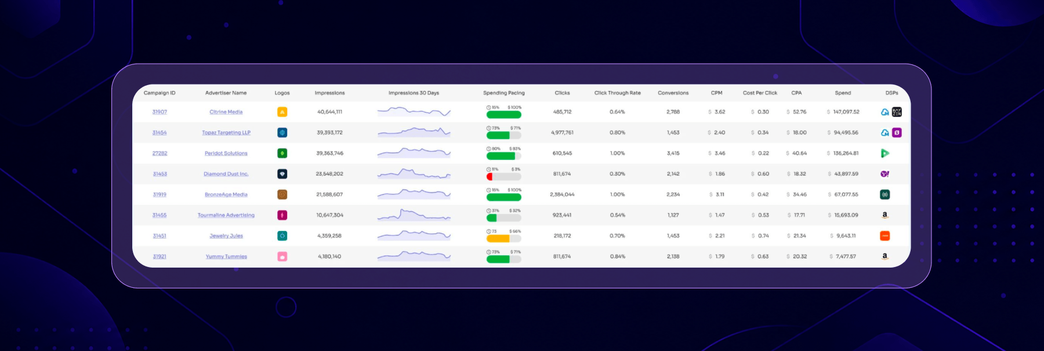Click the Logos column header

pos(282,93)
